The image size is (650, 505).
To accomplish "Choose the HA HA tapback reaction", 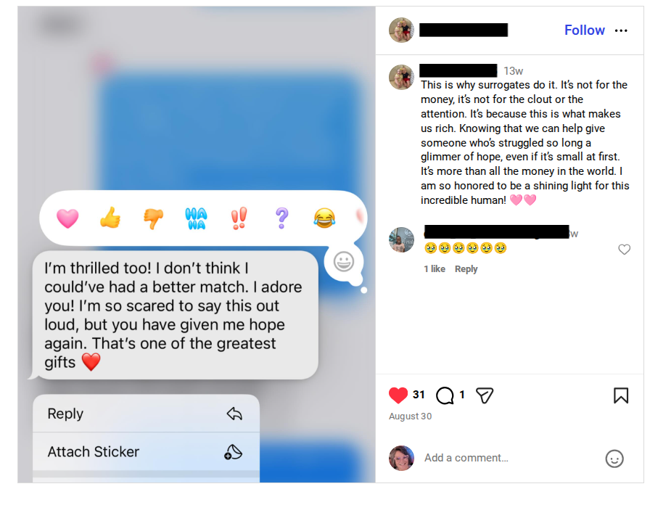I will [196, 218].
